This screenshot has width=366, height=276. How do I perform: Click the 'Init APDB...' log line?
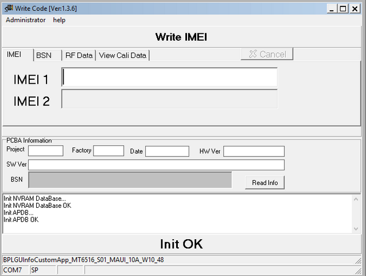[x=18, y=212]
